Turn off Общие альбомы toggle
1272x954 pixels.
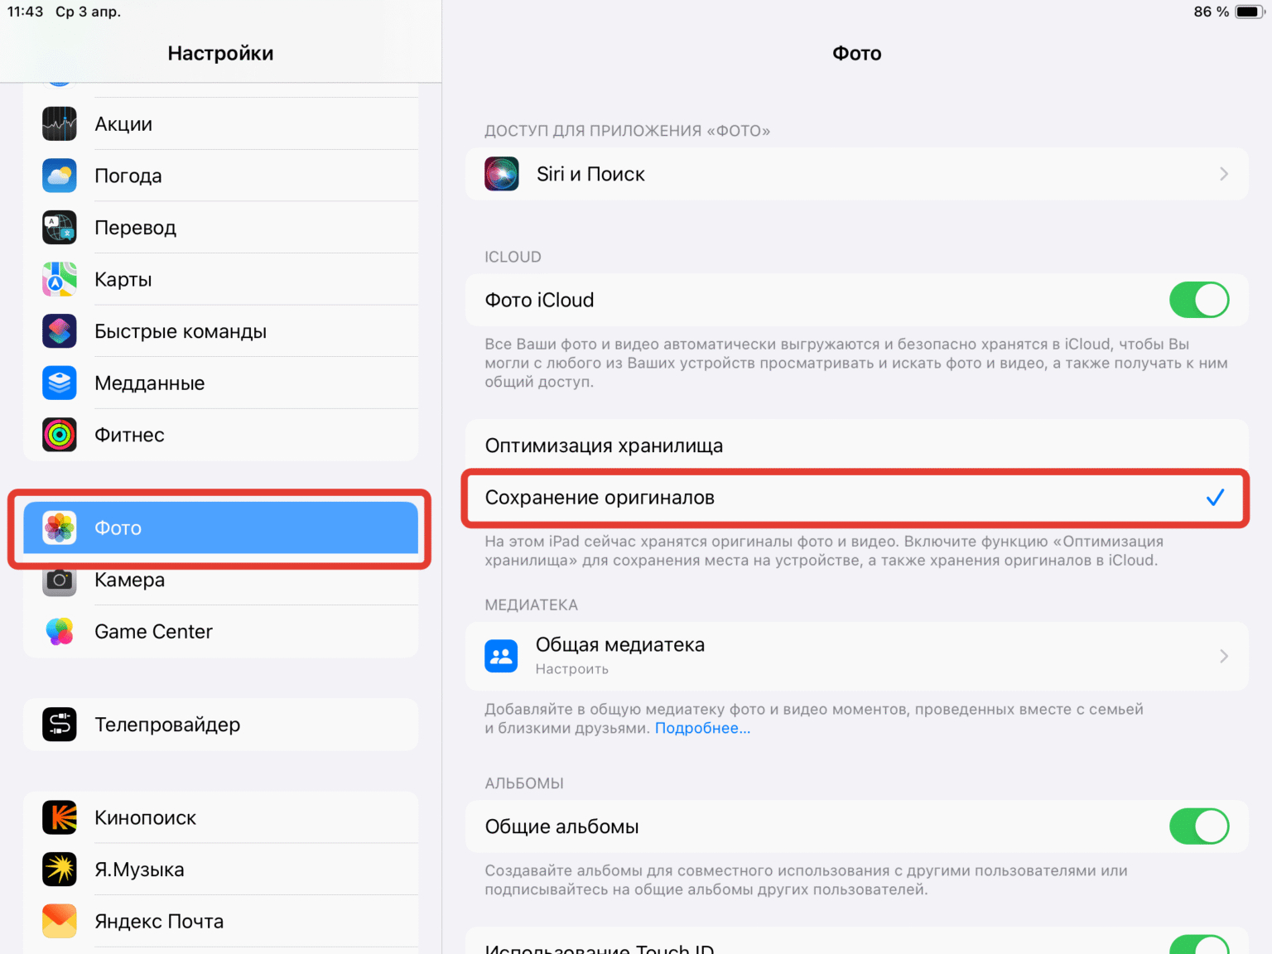[x=1199, y=826]
